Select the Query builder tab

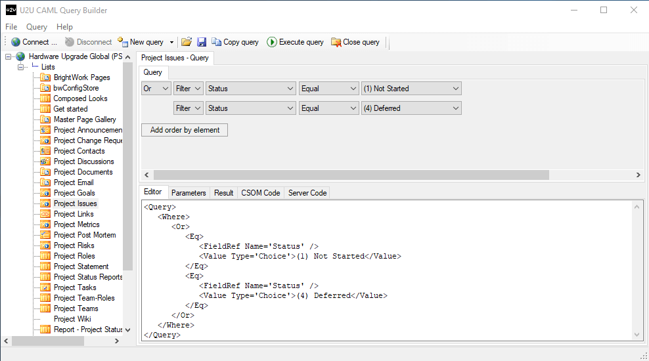pyautogui.click(x=152, y=72)
